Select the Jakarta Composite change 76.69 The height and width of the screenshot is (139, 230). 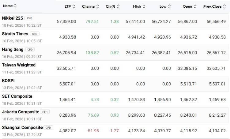point(93,115)
